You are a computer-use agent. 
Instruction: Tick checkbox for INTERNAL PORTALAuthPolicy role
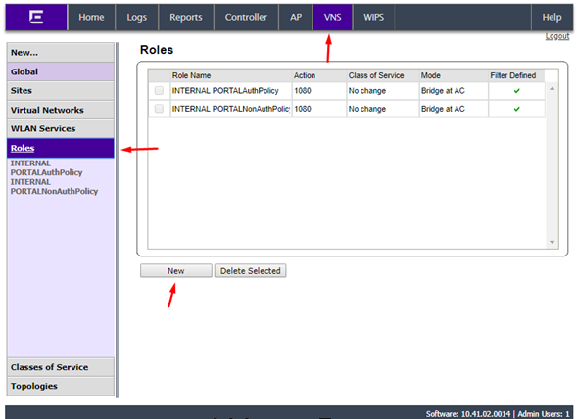(x=159, y=90)
